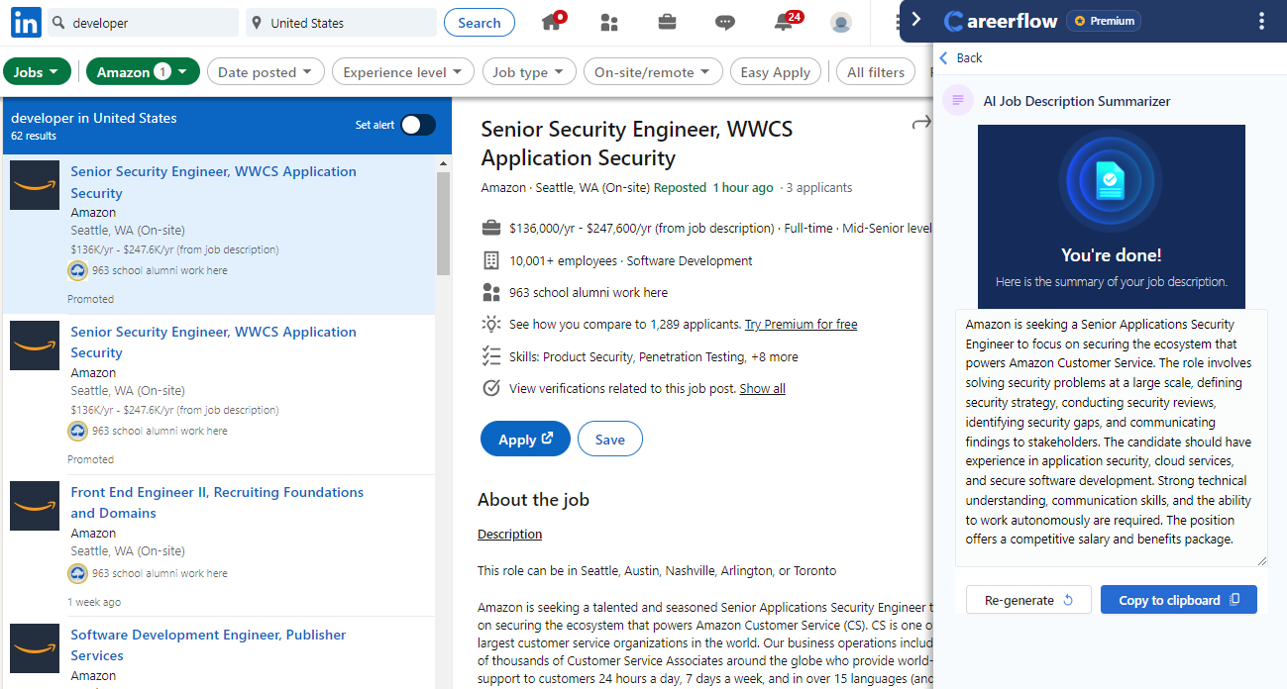Enable the Set alert toggle
The image size is (1287, 689).
(x=417, y=125)
